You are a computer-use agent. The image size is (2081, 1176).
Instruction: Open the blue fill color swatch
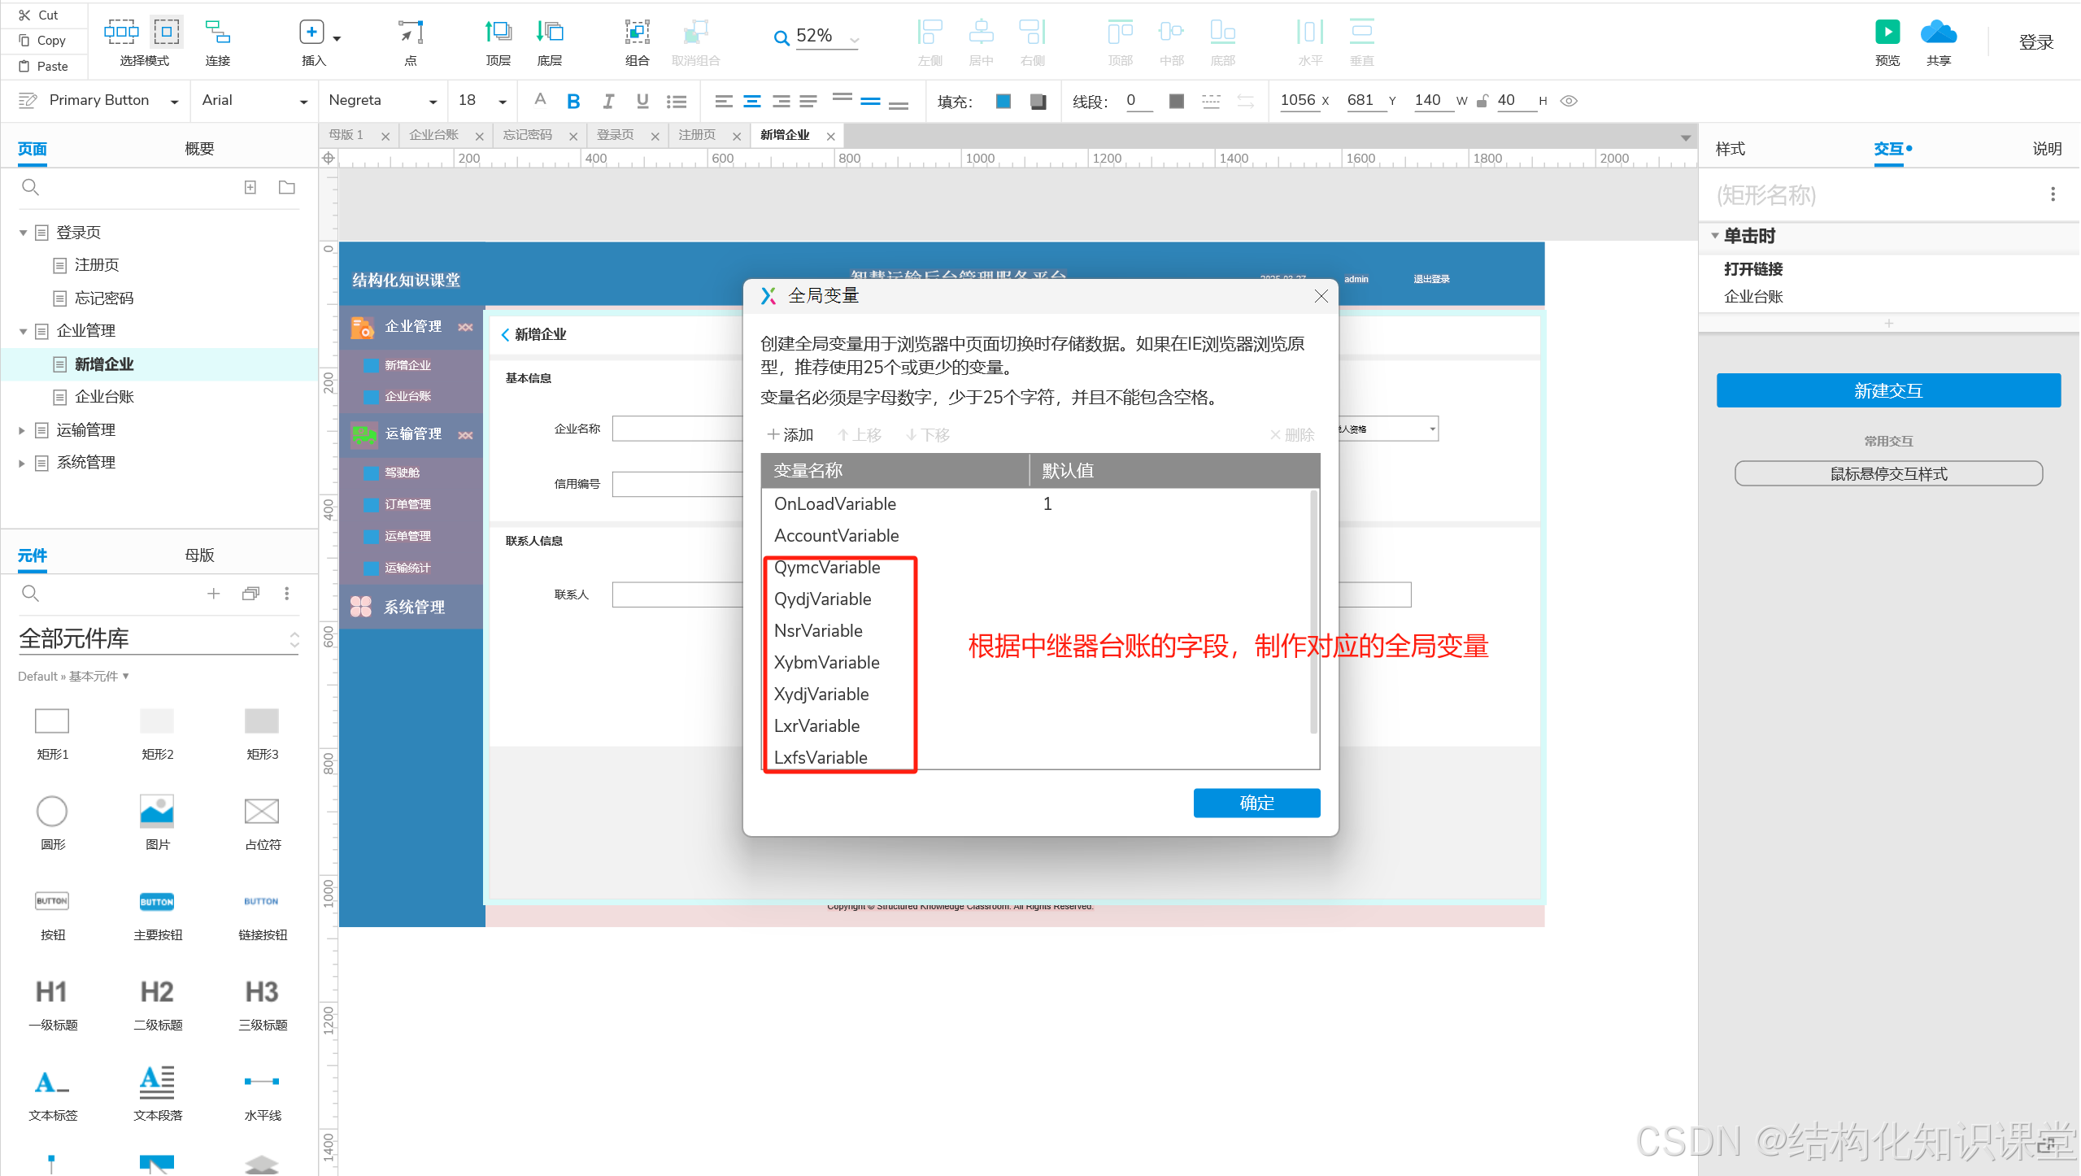[x=1003, y=101]
